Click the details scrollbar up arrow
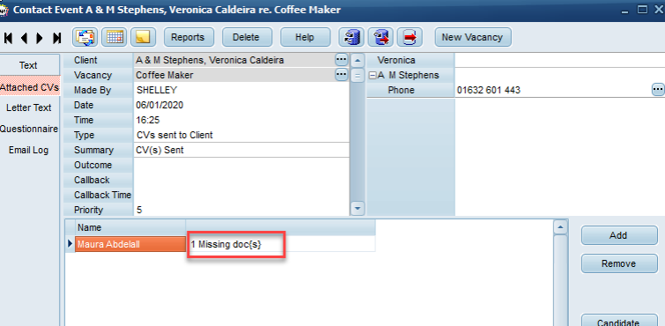This screenshot has height=326, width=665. tap(358, 60)
